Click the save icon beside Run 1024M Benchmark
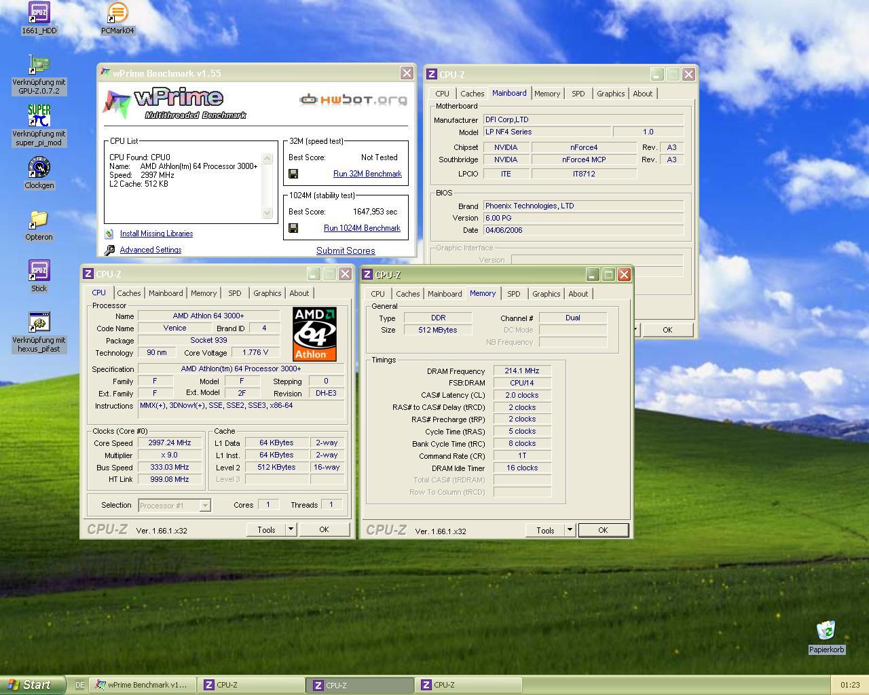The width and height of the screenshot is (869, 695). (x=293, y=228)
